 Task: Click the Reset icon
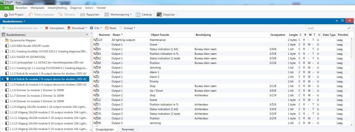tap(106, 28)
